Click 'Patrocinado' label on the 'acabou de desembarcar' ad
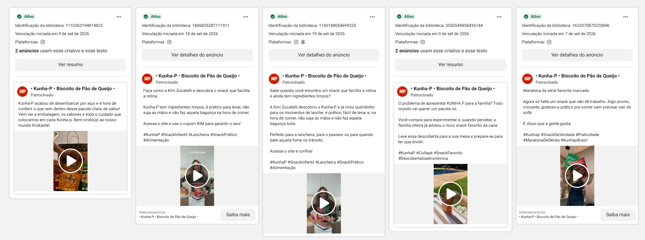This screenshot has height=240, width=645. pos(42,95)
